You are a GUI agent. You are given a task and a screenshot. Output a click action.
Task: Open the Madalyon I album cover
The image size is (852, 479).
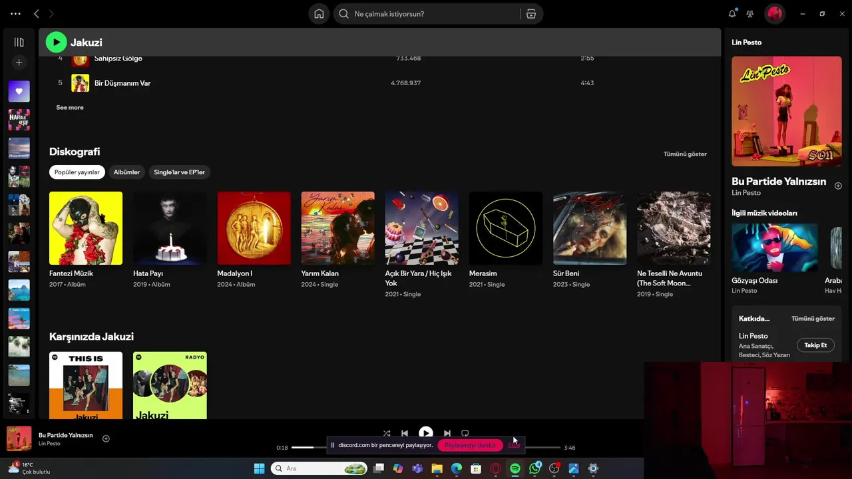tap(254, 228)
